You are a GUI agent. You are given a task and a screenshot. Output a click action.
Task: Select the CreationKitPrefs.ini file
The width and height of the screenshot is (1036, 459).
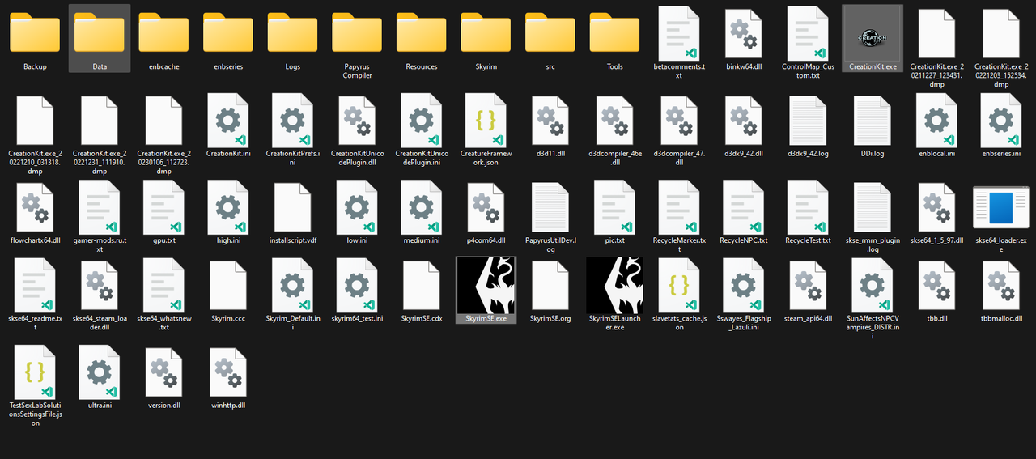tap(292, 120)
